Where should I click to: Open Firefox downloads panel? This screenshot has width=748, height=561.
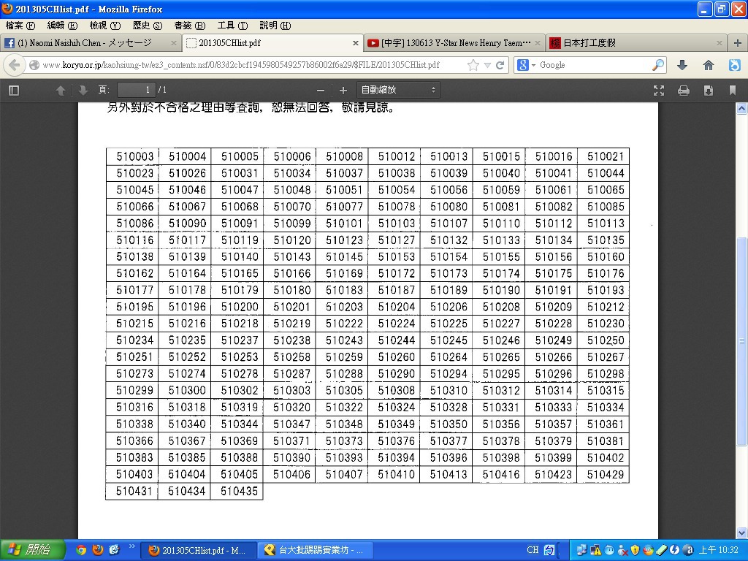[682, 65]
